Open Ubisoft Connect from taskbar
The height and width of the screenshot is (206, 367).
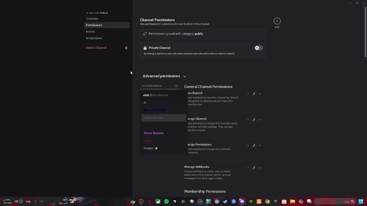217,201
